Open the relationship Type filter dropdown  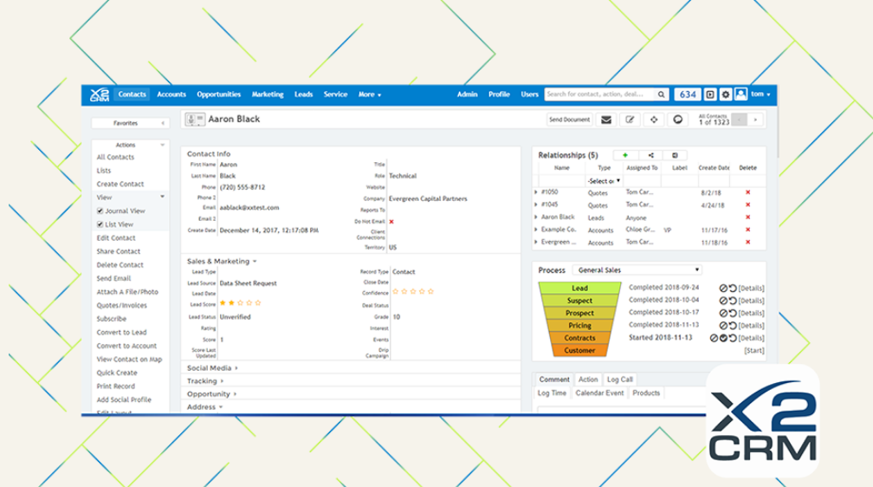(605, 181)
